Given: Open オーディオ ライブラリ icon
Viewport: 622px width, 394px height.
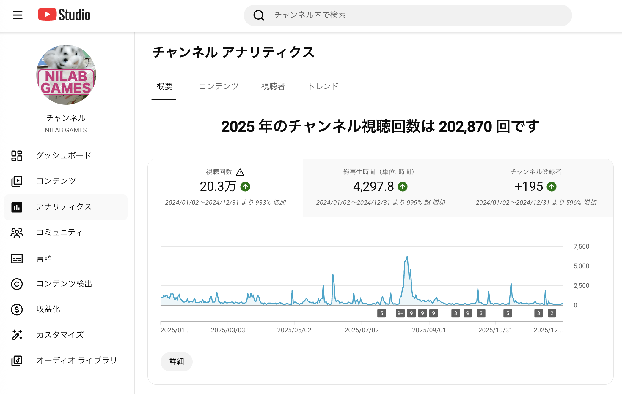Looking at the screenshot, I should [x=17, y=360].
